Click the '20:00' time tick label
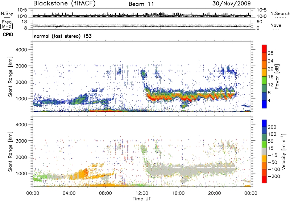Screen dimensions: 290x201 [x=215, y=193]
